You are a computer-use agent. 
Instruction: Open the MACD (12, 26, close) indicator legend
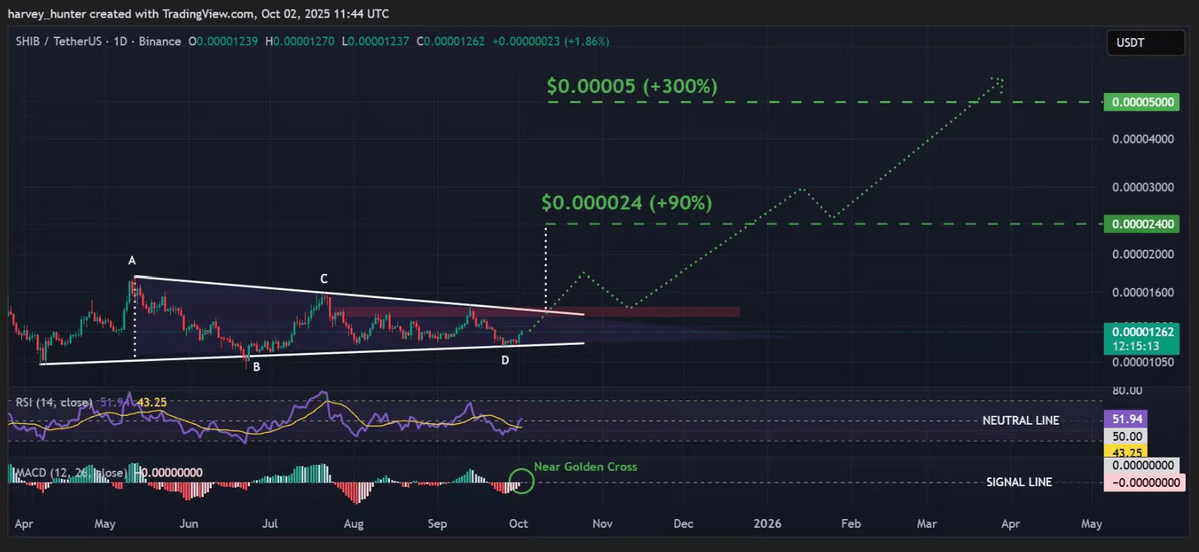(x=70, y=472)
